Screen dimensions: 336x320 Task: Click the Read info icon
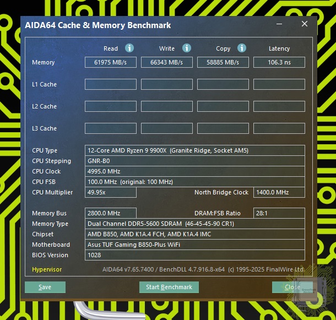(129, 48)
